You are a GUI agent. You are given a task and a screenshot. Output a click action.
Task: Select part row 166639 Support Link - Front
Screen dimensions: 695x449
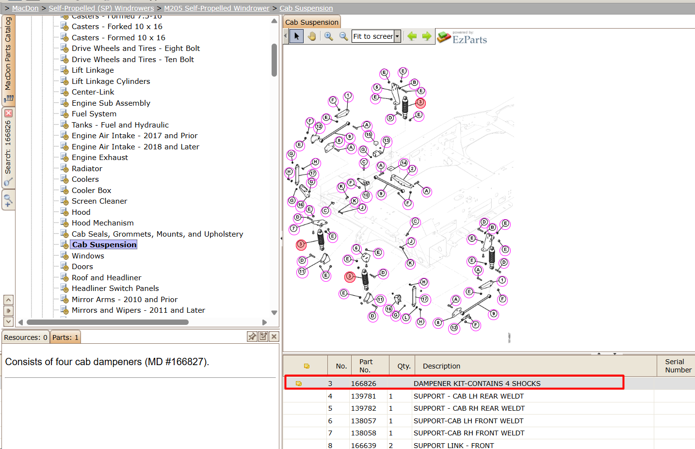point(489,445)
